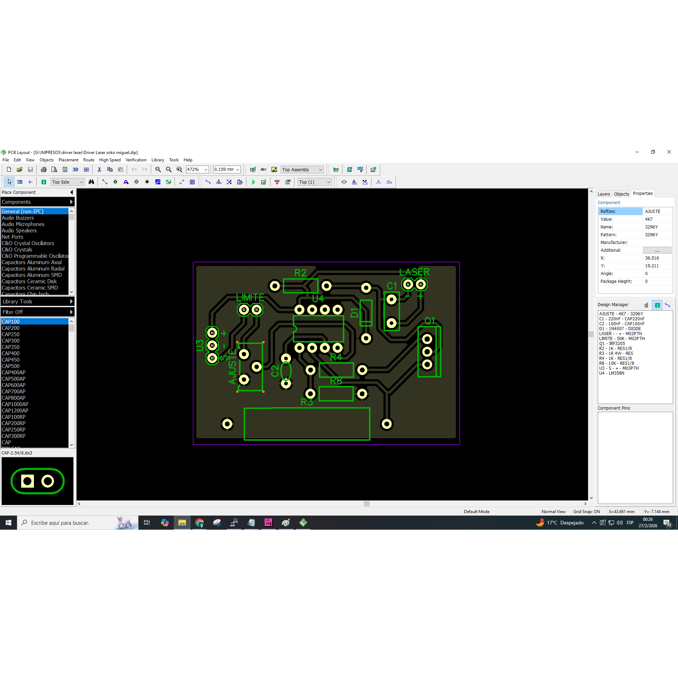
Task: Switch to the Layers tab
Action: 603,194
